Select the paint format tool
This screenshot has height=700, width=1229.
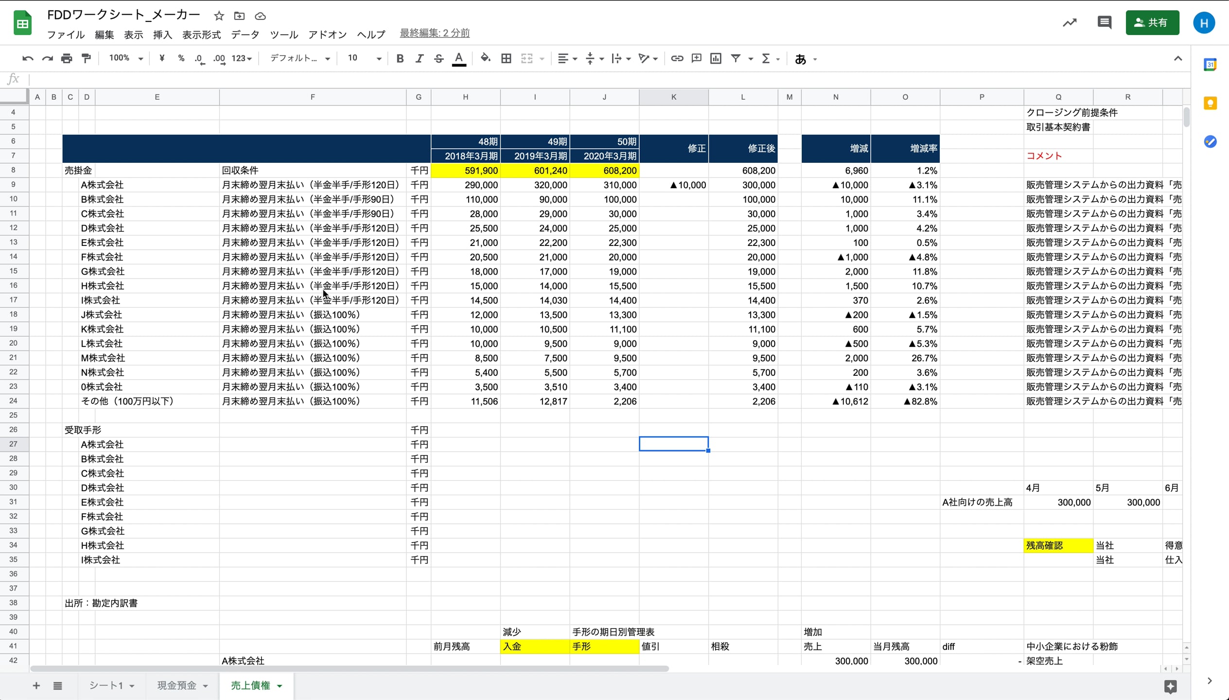coord(86,59)
